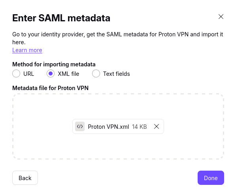Click 'Metadata file for Proton VPN' label
The width and height of the screenshot is (234, 190).
(x=50, y=88)
